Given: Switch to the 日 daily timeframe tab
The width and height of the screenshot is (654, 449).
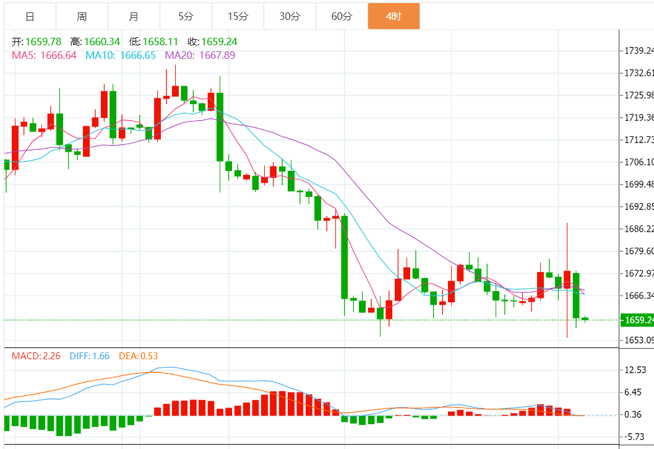Looking at the screenshot, I should point(30,16).
